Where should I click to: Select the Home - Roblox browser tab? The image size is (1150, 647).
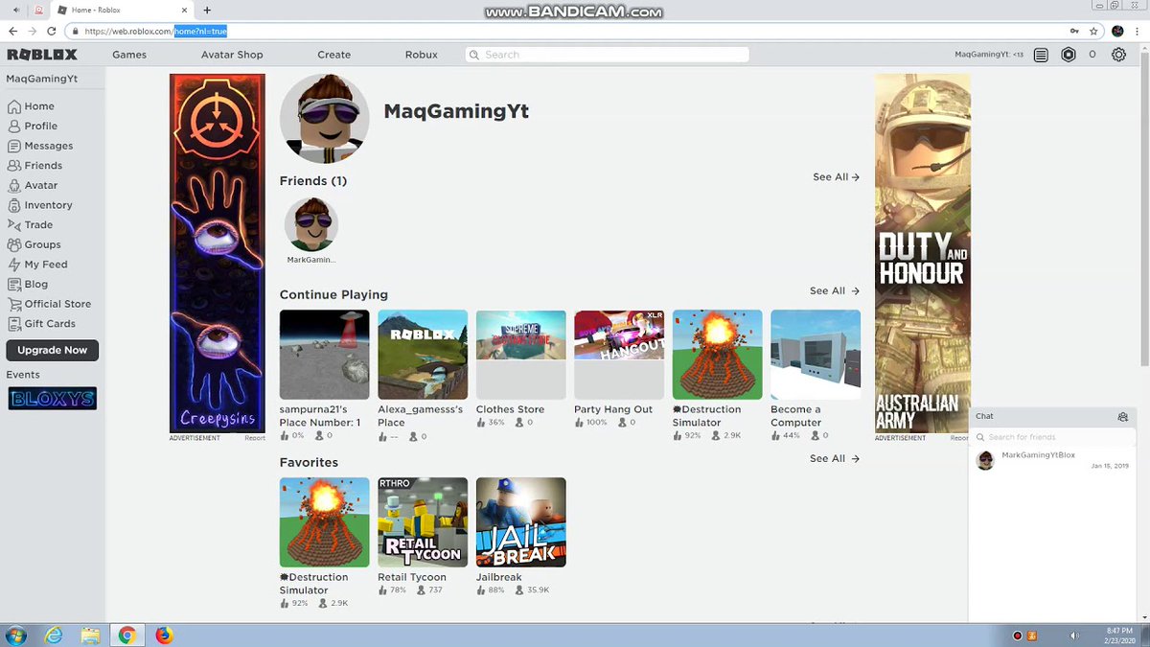click(x=123, y=10)
